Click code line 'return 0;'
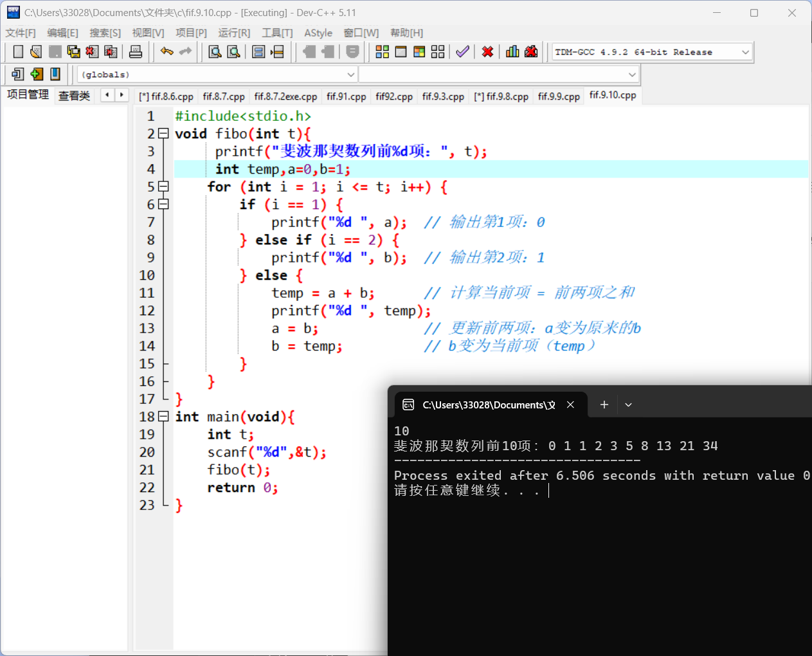Screen dimensions: 812x656 pos(242,487)
